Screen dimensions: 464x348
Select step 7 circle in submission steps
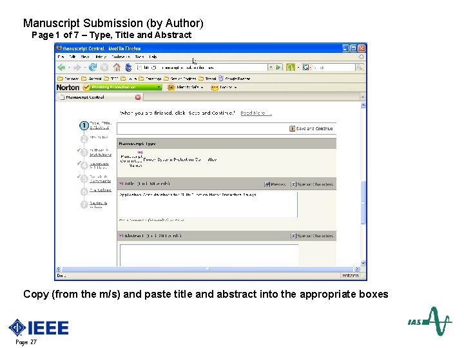[84, 204]
